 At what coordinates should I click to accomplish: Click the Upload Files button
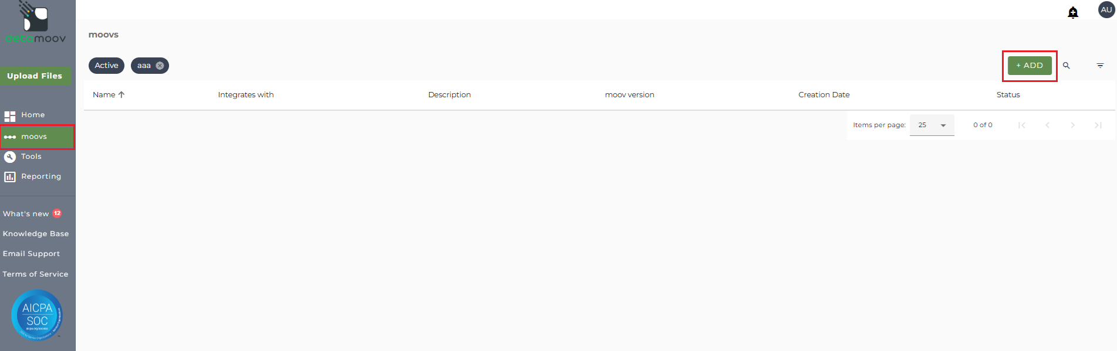35,76
